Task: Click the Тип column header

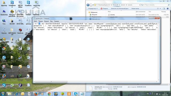Action: [x=150, y=11]
